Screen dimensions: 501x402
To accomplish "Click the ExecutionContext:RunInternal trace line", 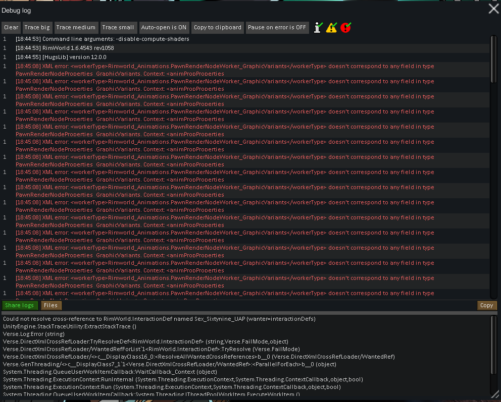I will (183, 379).
